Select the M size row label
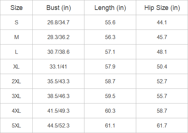 [x=17, y=37]
